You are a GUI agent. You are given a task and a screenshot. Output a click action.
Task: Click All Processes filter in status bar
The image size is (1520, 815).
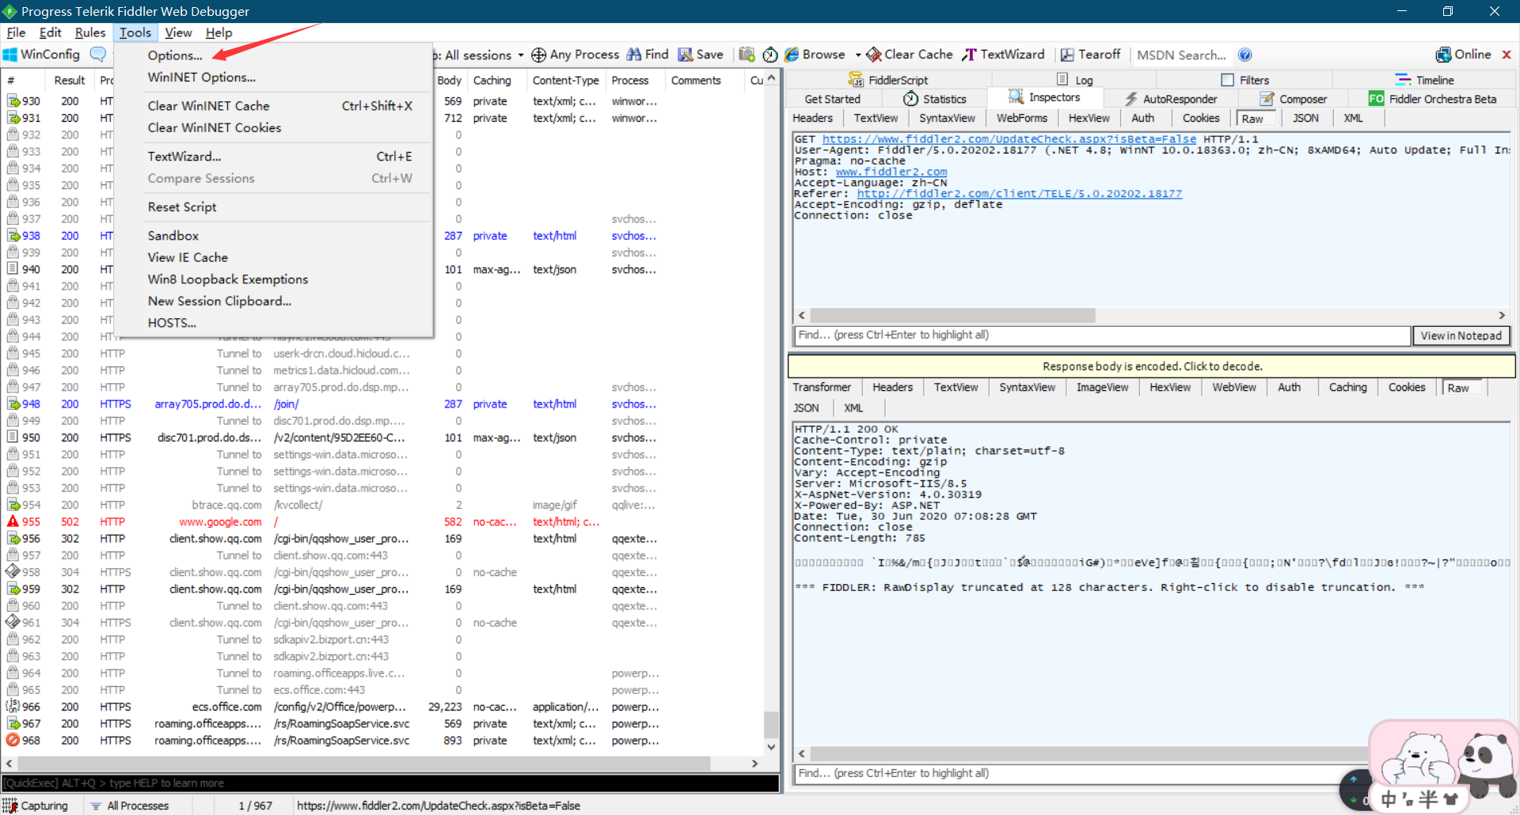pyautogui.click(x=130, y=806)
